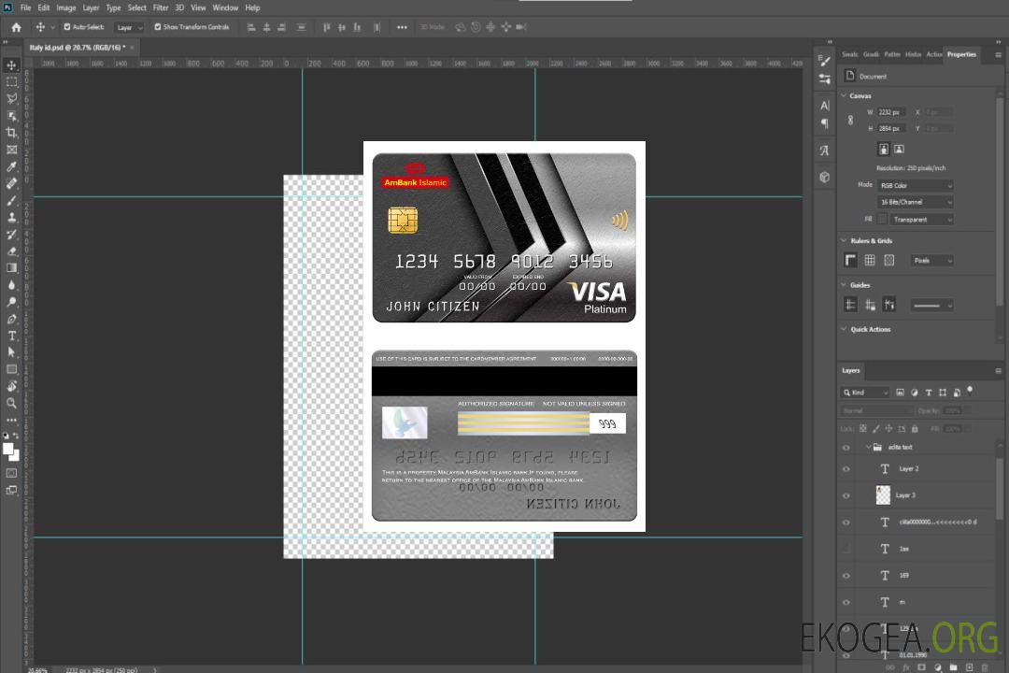Toggle grid display in Rulers & Grids
This screenshot has width=1009, height=673.
click(870, 260)
